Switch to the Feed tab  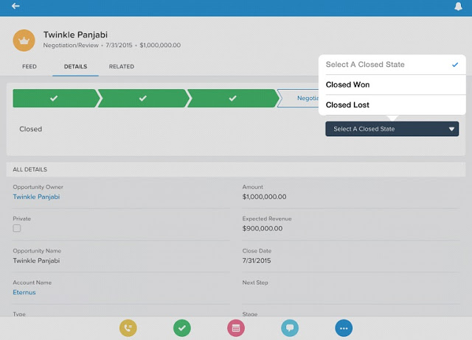tap(29, 67)
